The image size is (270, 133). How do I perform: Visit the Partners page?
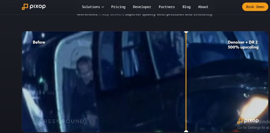[167, 7]
